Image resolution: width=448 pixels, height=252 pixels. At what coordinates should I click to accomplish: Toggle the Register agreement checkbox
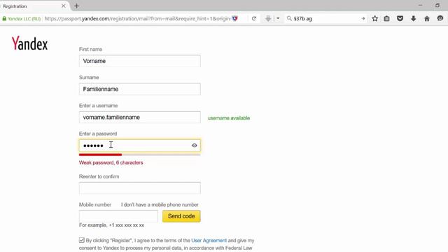[x=82, y=240]
